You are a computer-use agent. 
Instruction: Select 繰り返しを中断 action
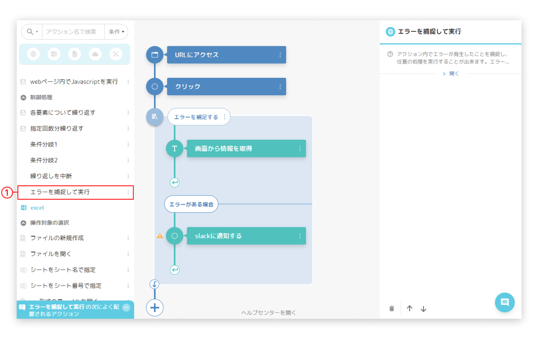point(51,176)
